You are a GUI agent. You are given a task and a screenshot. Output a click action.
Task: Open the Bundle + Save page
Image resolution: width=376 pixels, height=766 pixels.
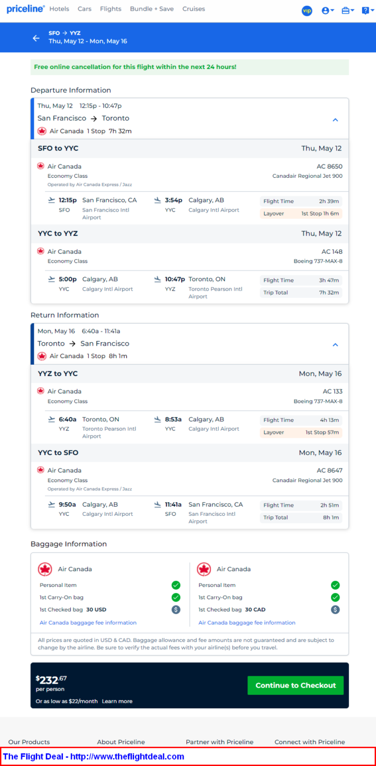point(152,9)
